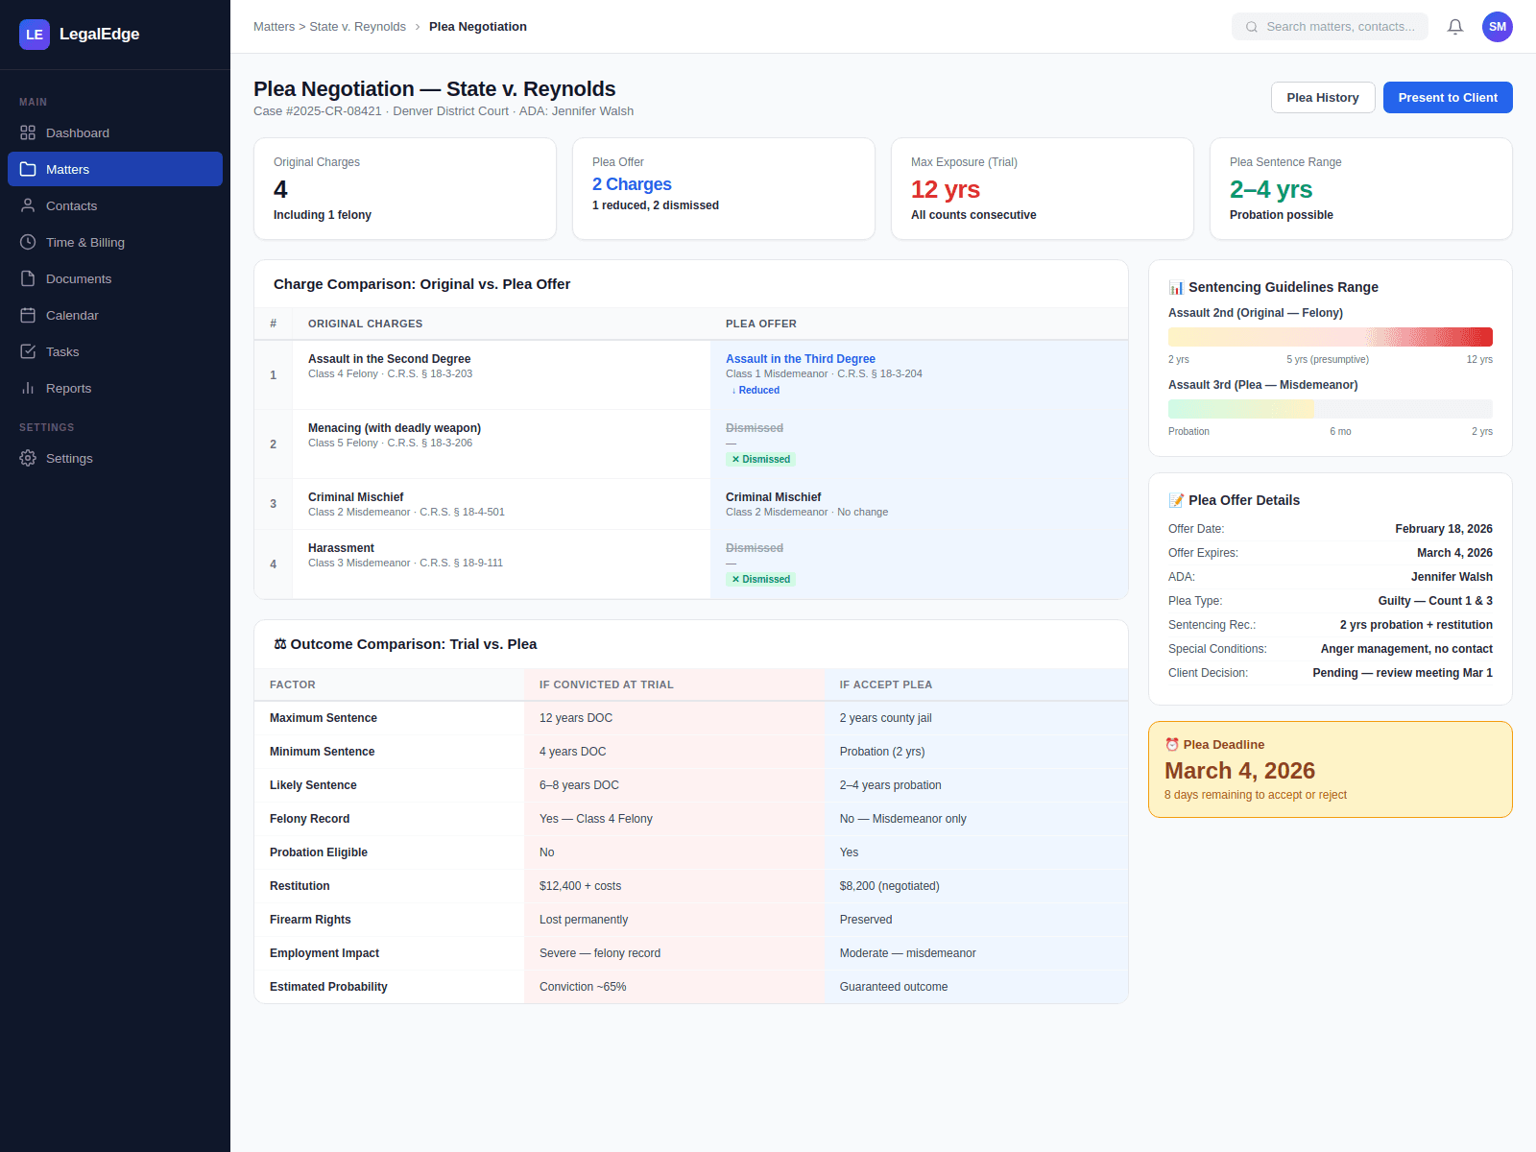This screenshot has height=1152, width=1536.
Task: Click the Plea Offer Details memo icon
Action: [1176, 500]
